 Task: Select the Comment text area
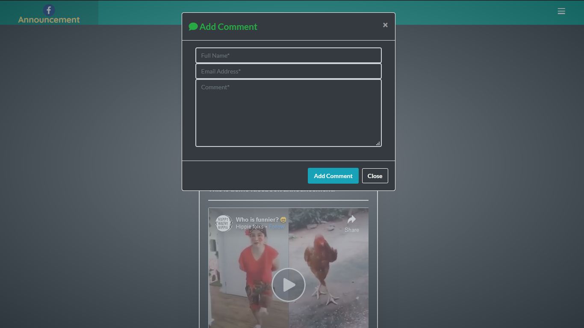pos(288,112)
